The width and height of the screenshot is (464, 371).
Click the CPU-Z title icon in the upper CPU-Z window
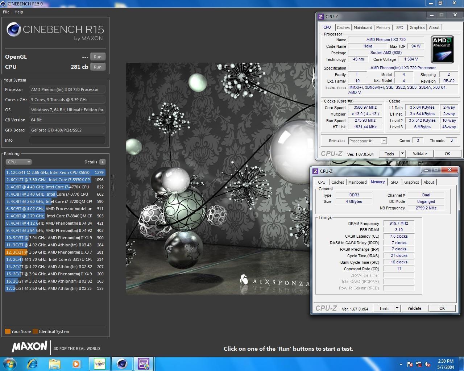(320, 17)
